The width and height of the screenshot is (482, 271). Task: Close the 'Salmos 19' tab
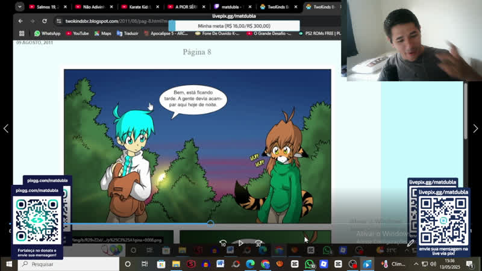tap(65, 7)
